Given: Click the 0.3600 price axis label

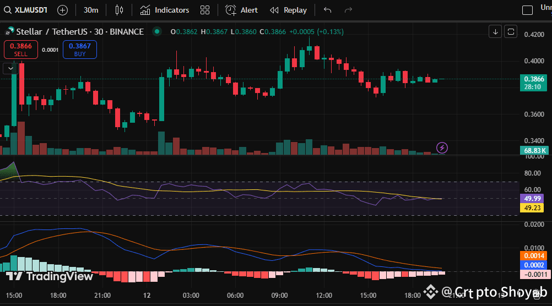Looking at the screenshot, I should [534, 114].
